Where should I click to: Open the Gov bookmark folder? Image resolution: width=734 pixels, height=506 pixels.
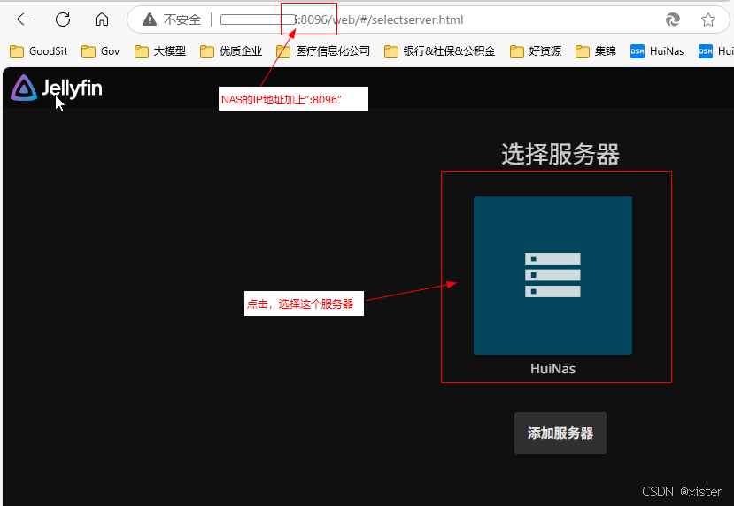[x=101, y=51]
